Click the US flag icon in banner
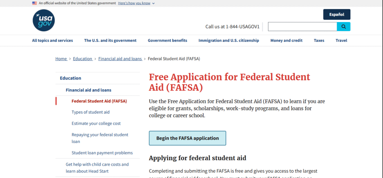 (34, 3)
